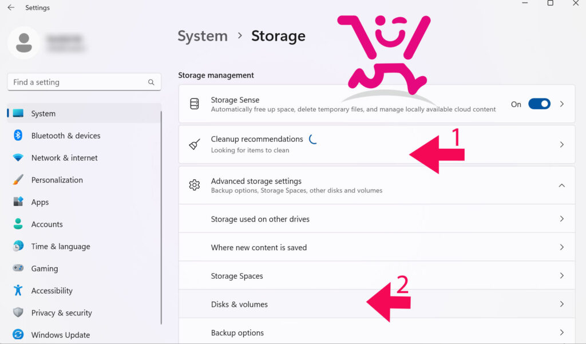Open Storage used on other drives
The image size is (586, 344).
coord(377,219)
